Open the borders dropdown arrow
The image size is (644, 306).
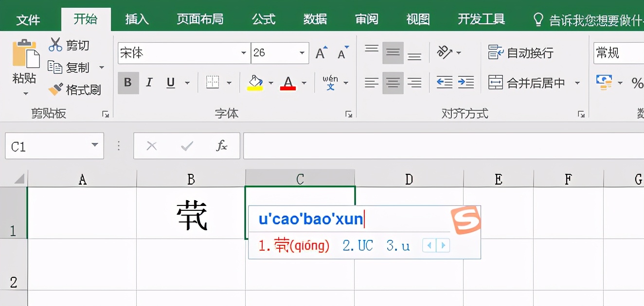(x=229, y=83)
